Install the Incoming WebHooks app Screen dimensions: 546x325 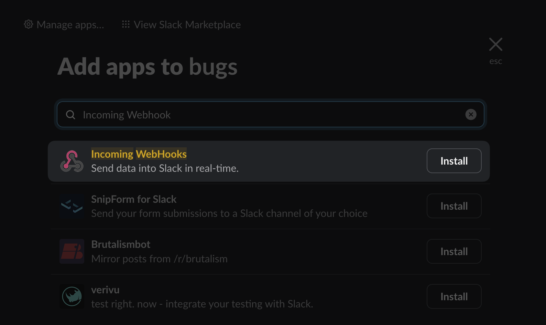tap(454, 161)
